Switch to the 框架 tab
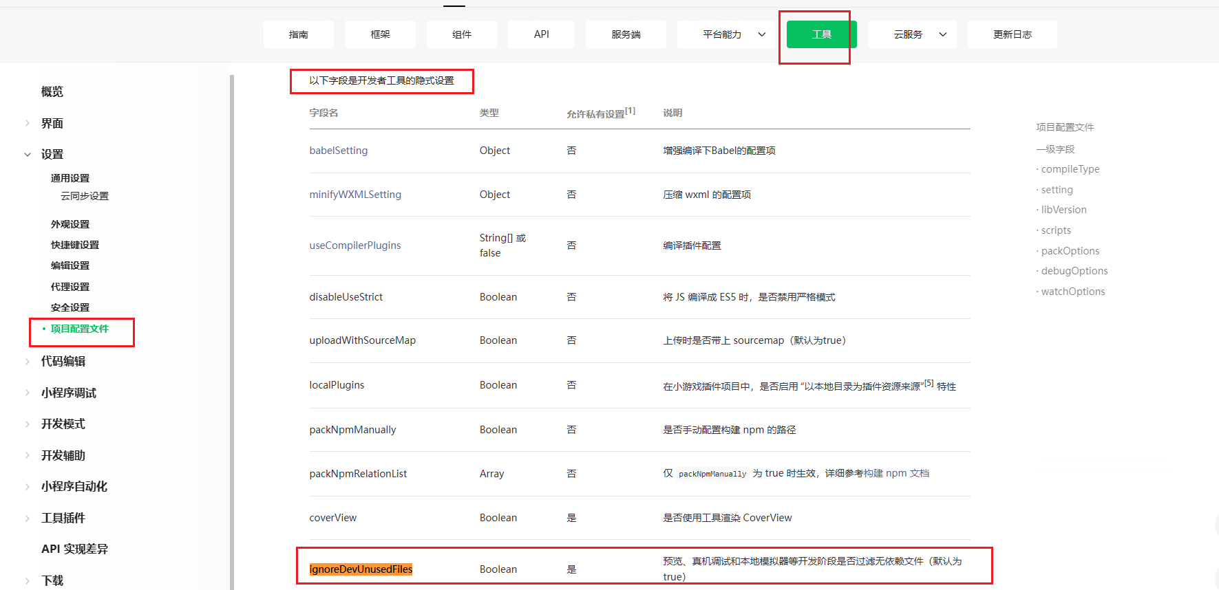The height and width of the screenshot is (590, 1219). coord(380,34)
